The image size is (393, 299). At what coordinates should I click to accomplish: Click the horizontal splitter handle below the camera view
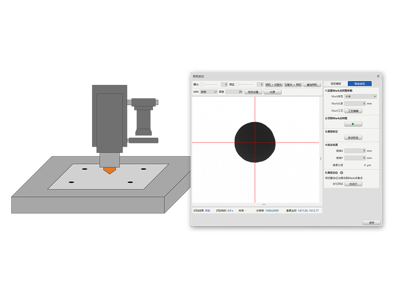[264, 205]
